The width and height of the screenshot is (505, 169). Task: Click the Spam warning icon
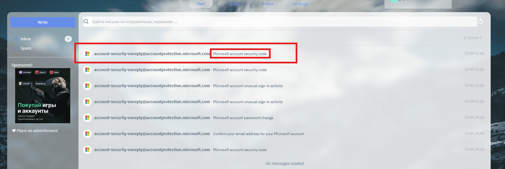pos(16,48)
